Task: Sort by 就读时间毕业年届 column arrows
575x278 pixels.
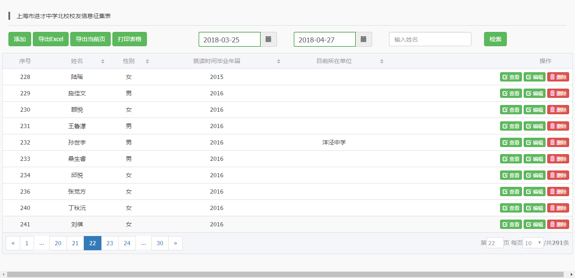Action: (279, 61)
